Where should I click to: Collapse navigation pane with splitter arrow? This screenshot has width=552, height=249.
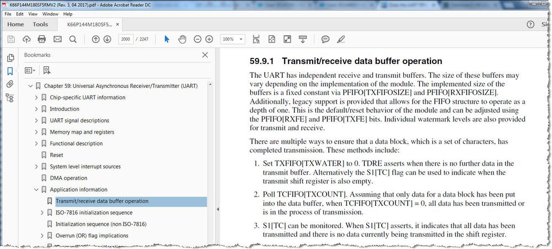pos(218,209)
